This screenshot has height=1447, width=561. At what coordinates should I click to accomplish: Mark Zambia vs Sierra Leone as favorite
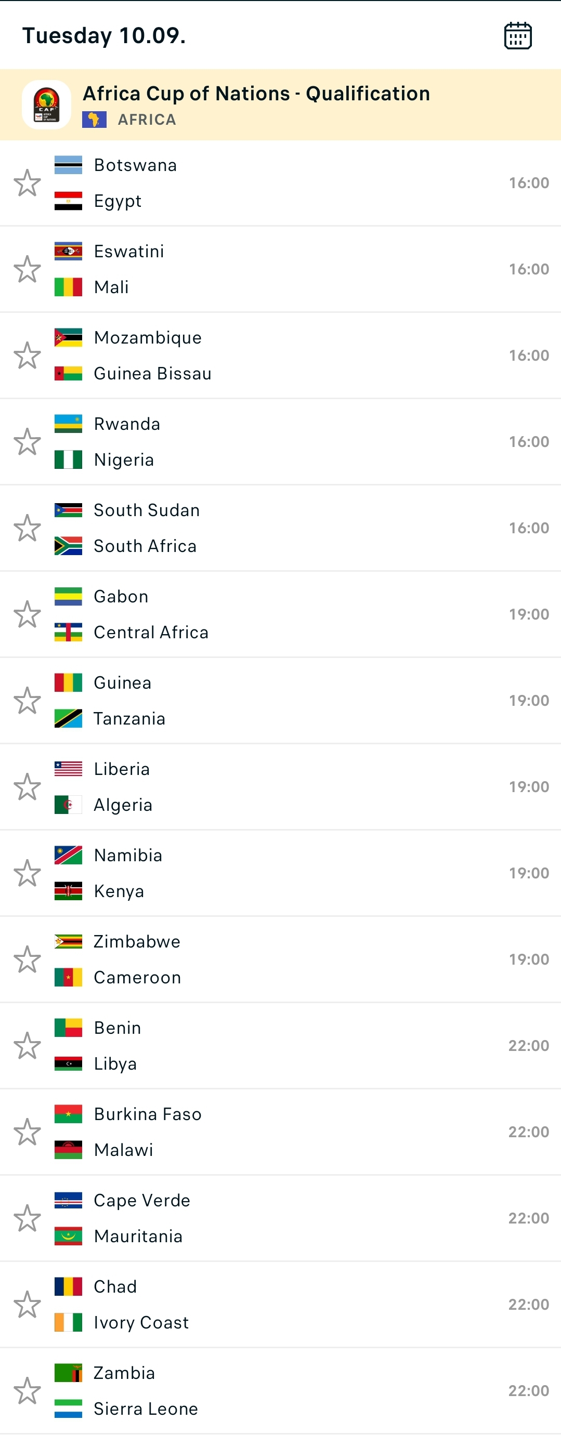pyautogui.click(x=27, y=1391)
